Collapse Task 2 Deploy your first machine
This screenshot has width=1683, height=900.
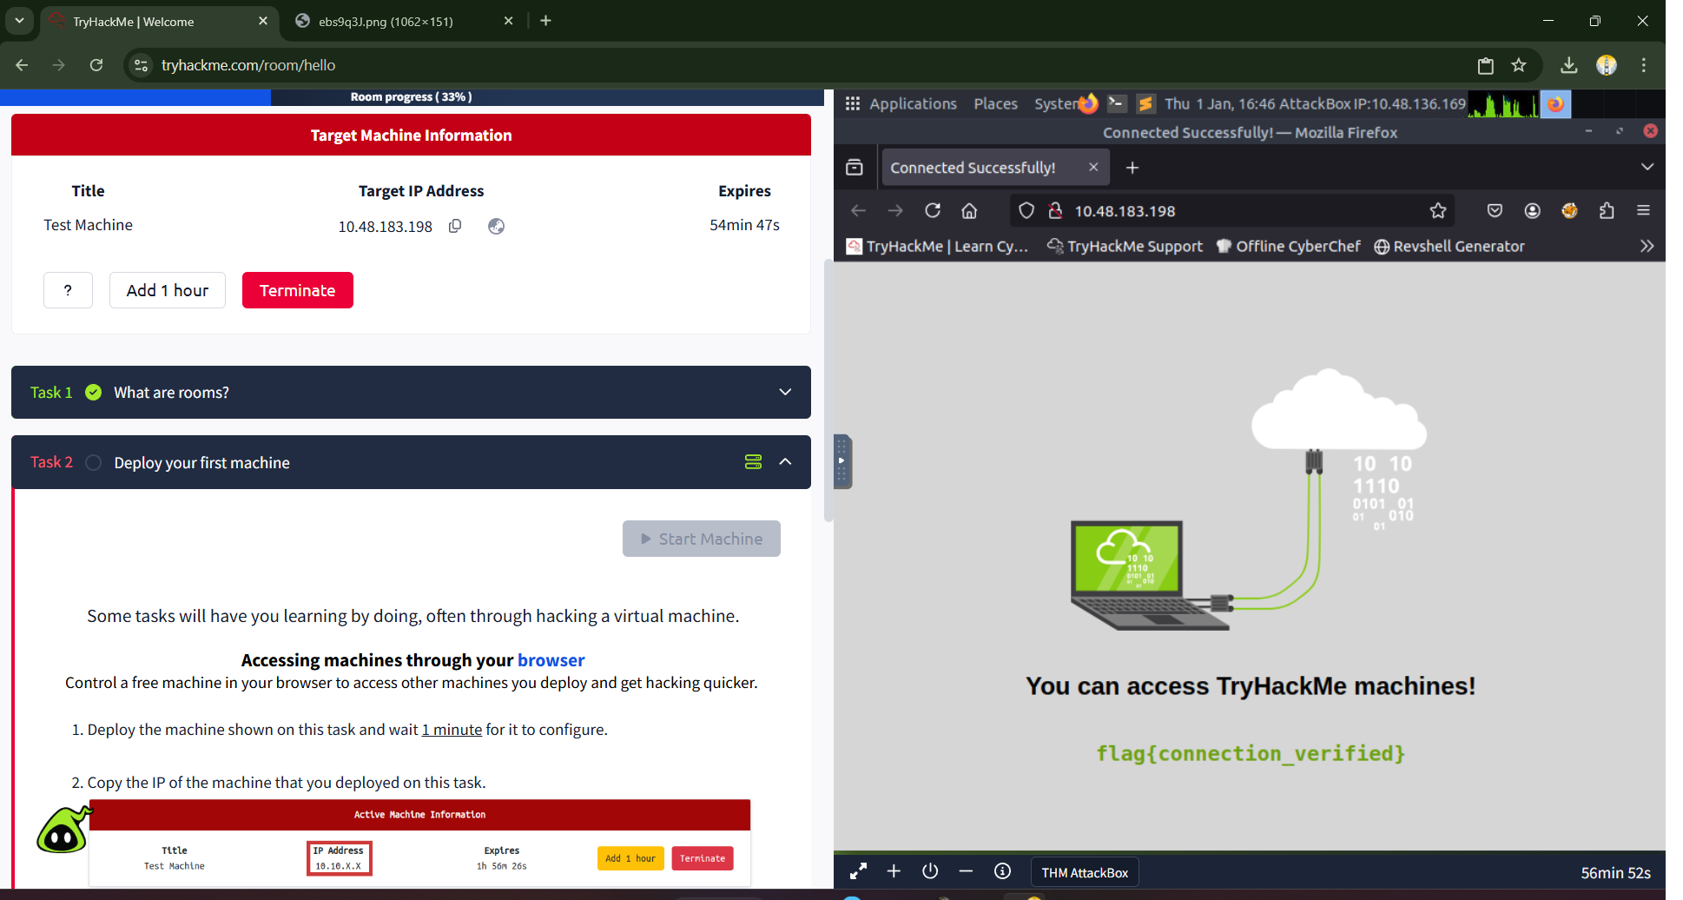pos(785,462)
